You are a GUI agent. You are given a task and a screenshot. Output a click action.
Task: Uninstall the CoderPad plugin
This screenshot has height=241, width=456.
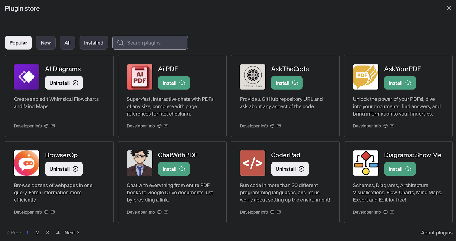pos(290,169)
